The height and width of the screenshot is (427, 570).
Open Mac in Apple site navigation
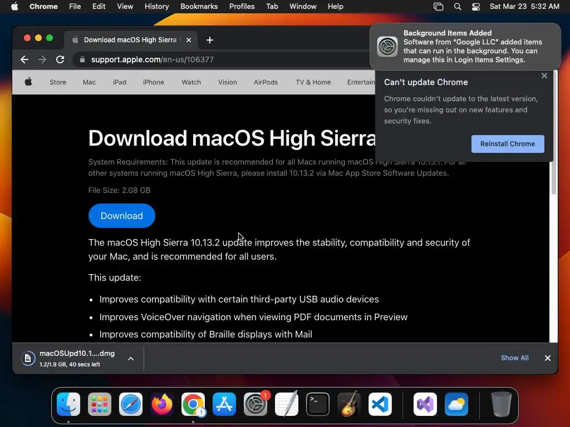pos(89,82)
